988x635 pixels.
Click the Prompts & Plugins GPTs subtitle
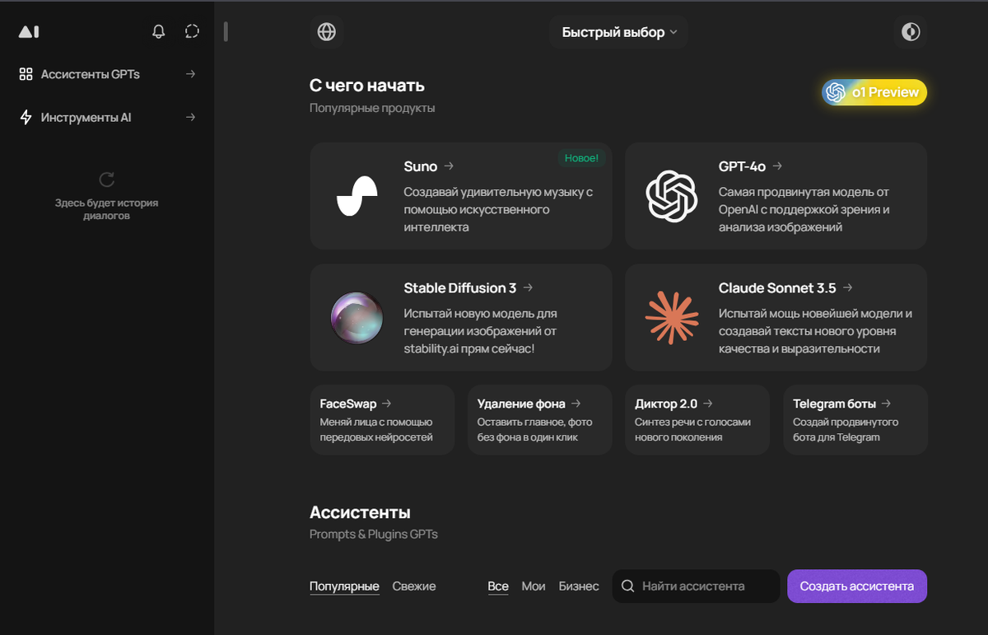374,535
